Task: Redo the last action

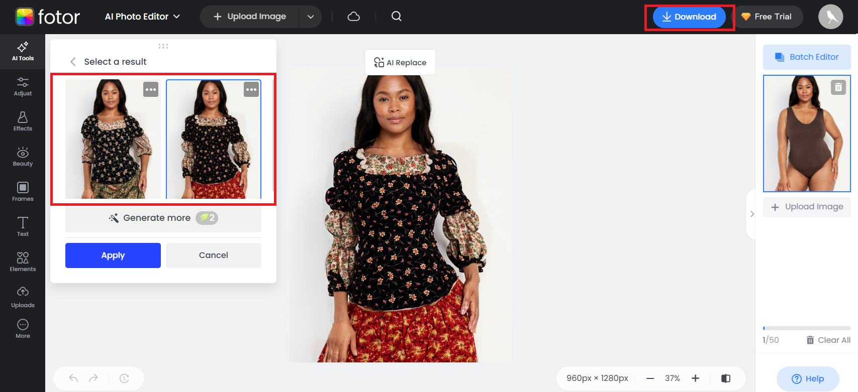Action: click(x=93, y=378)
